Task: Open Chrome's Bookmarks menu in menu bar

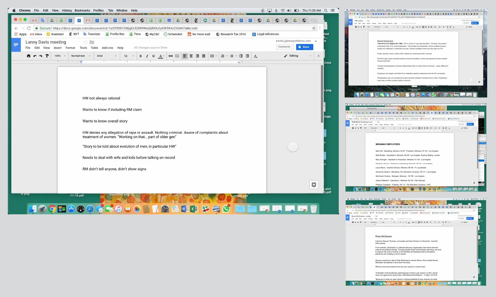Action: pos(82,10)
